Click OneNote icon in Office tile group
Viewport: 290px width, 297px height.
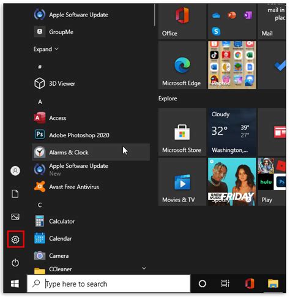pos(248,15)
